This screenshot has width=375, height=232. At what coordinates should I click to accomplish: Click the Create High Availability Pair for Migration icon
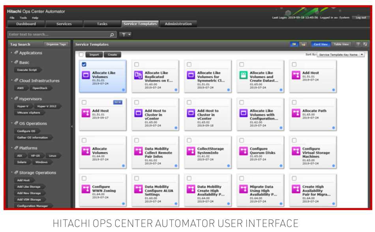(x=296, y=189)
